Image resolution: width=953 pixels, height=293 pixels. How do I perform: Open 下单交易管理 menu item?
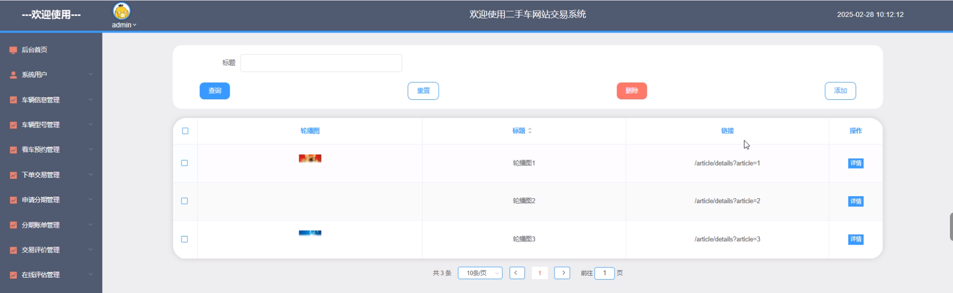pos(51,175)
